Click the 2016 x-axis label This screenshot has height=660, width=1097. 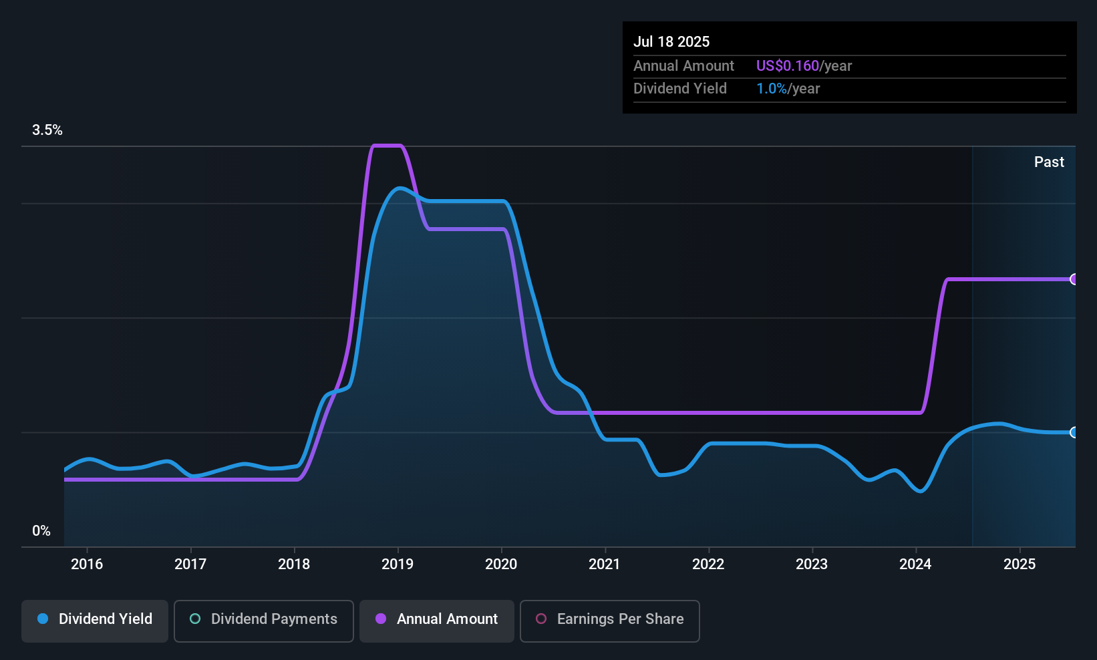point(87,564)
